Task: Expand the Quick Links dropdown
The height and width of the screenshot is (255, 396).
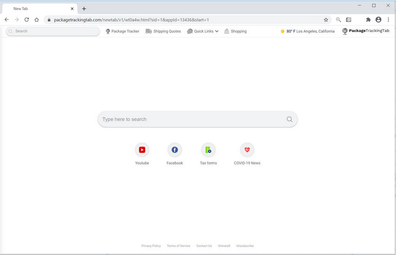Action: [x=203, y=31]
